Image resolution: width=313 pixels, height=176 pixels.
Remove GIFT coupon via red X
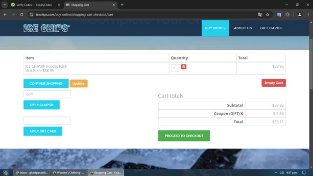tap(242, 114)
